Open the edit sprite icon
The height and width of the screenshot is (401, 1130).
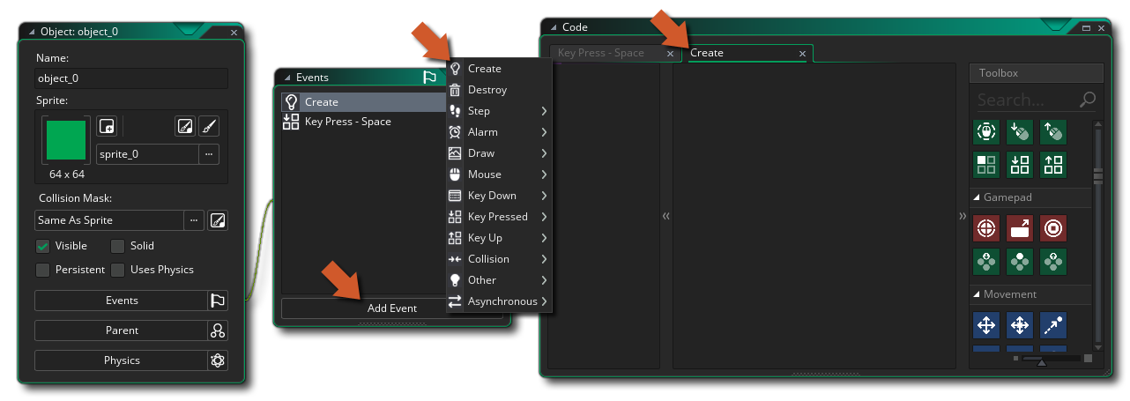184,127
